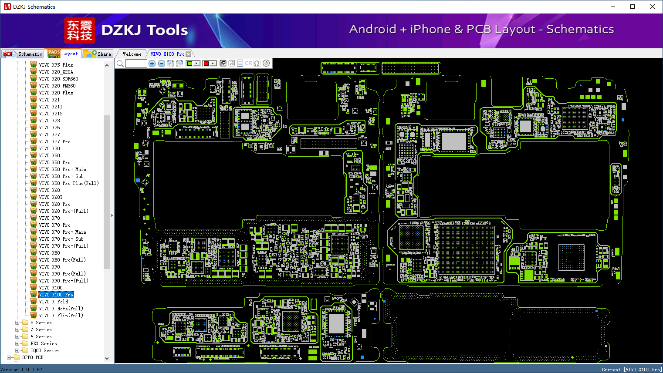663x373 pixels.
Task: Click the tree scrollbar down arrow
Action: tap(107, 359)
